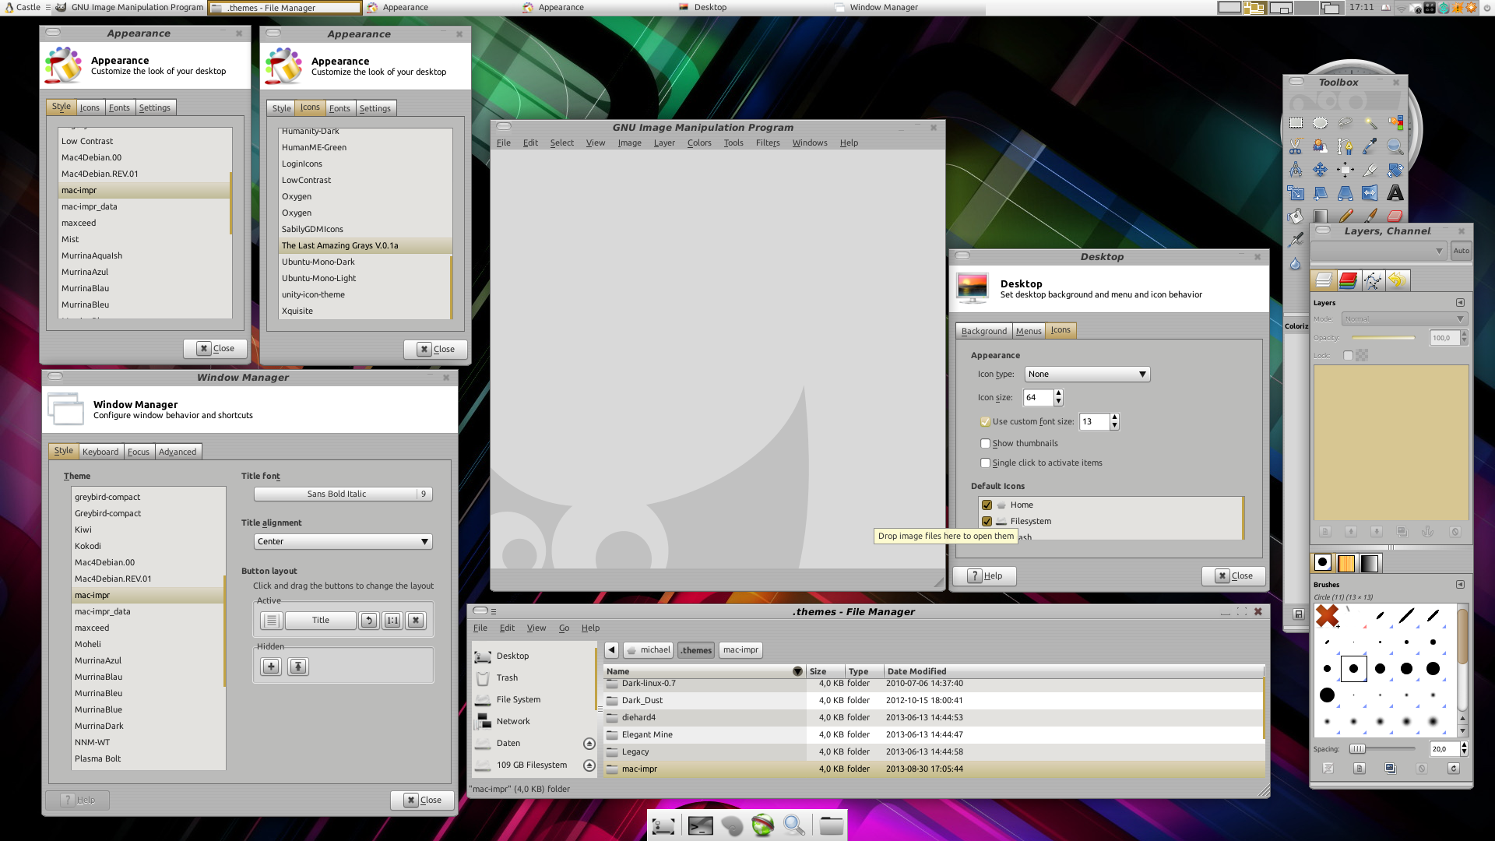This screenshot has width=1495, height=841.
Task: Select the Fuzzy Select magic wand tool
Action: point(1370,123)
